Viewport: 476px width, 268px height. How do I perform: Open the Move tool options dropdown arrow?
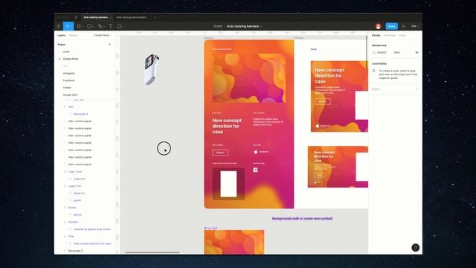pyautogui.click(x=71, y=27)
